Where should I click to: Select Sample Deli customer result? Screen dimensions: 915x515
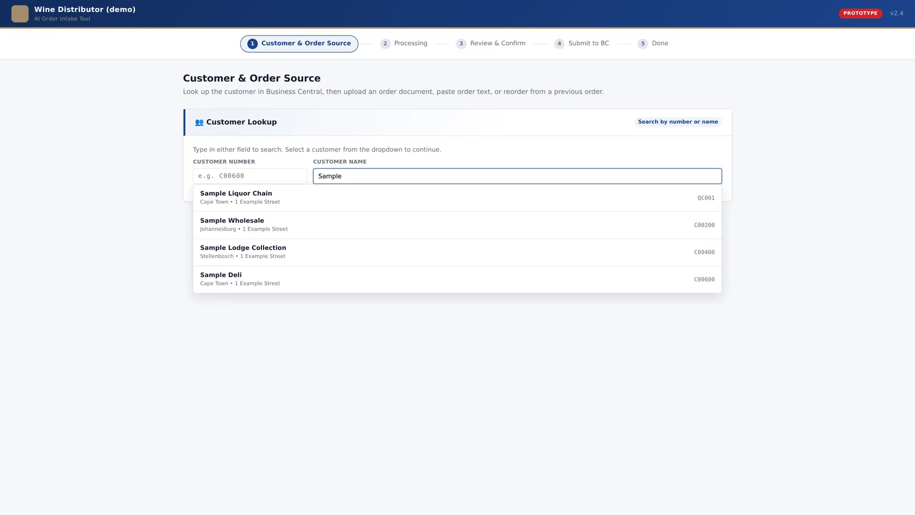[x=457, y=279]
